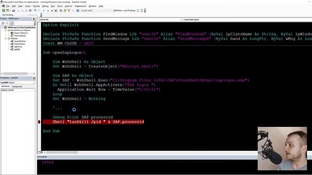The height and width of the screenshot is (175, 312).
Task: Click the last icon on the Edit toolbar
Action: pos(142,10)
